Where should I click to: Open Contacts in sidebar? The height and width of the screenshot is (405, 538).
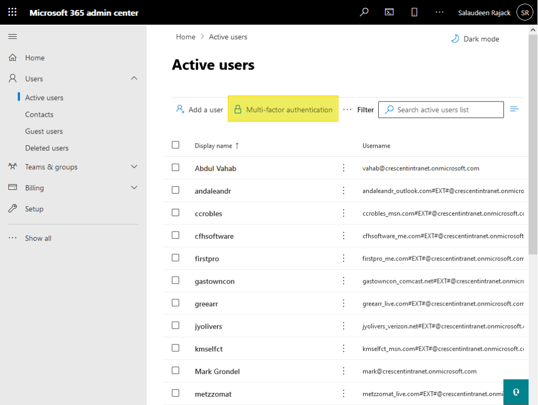point(39,114)
